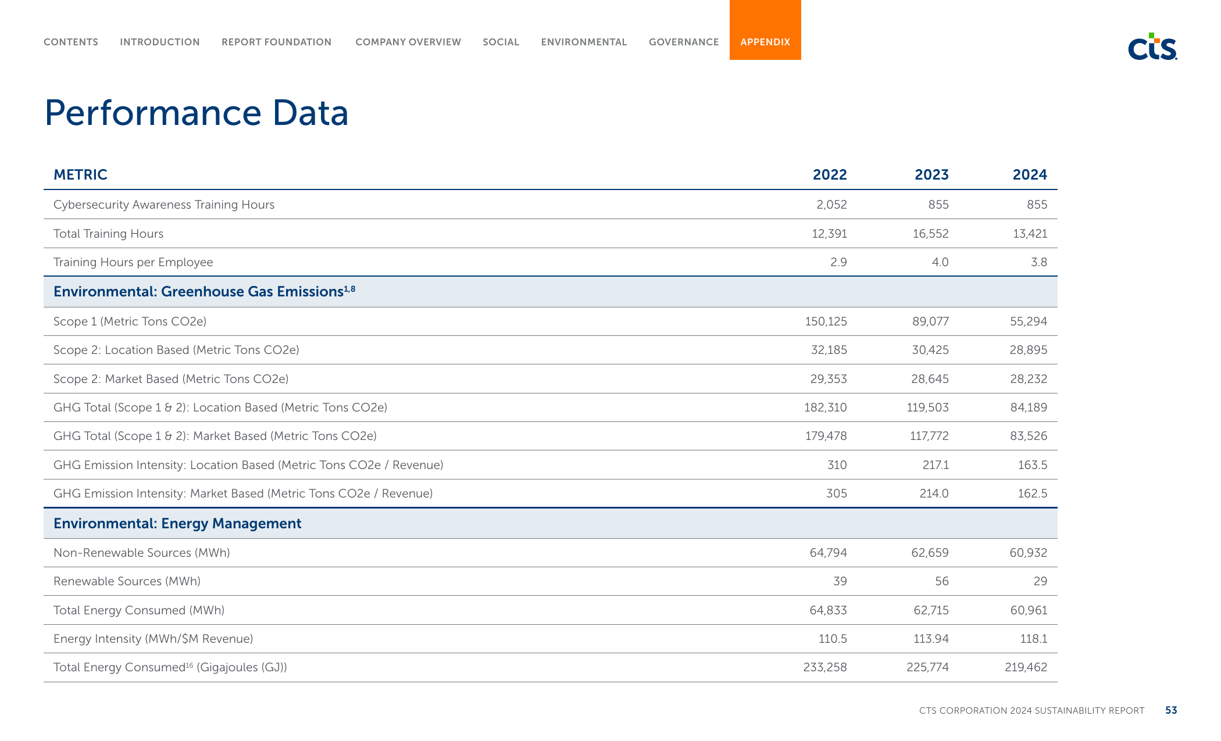Select Total Energy Consumed (MWh) label
Screen dimensions: 1221x741
coord(139,610)
